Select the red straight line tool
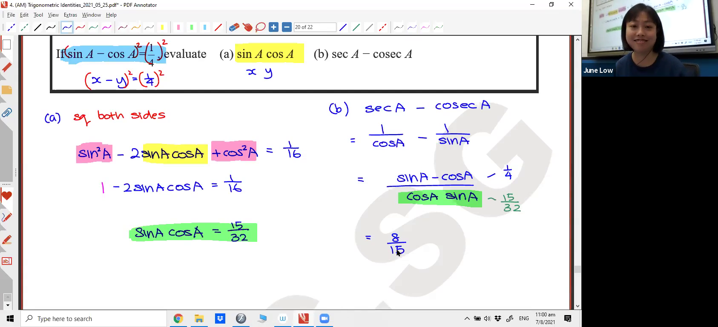Screen dimensions: 718x327 pyautogui.click(x=218, y=28)
